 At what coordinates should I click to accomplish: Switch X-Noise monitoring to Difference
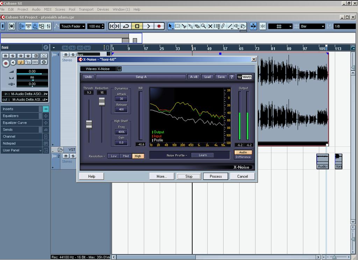(243, 157)
